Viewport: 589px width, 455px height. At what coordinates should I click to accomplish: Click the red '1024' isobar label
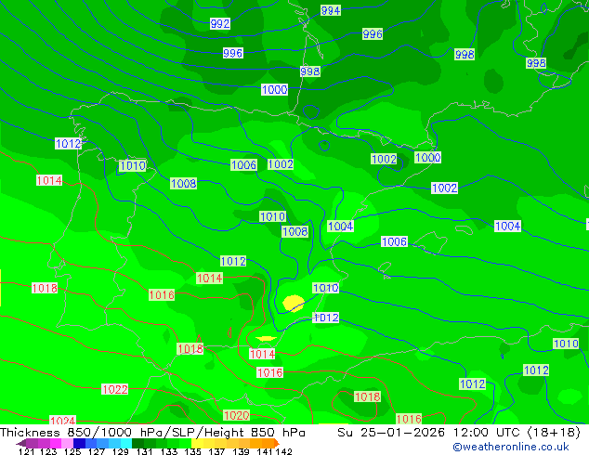[63, 421]
